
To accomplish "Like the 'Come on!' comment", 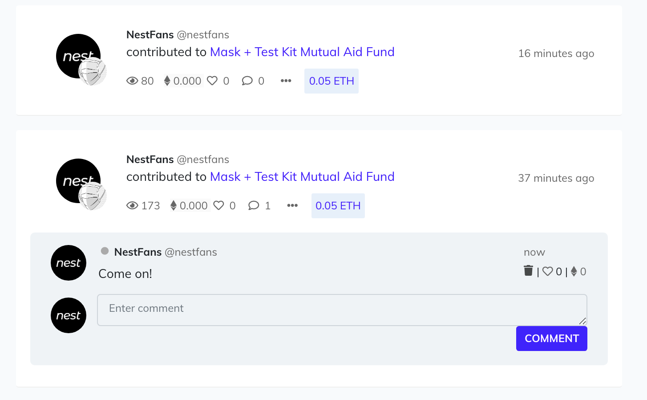I will pos(548,271).
